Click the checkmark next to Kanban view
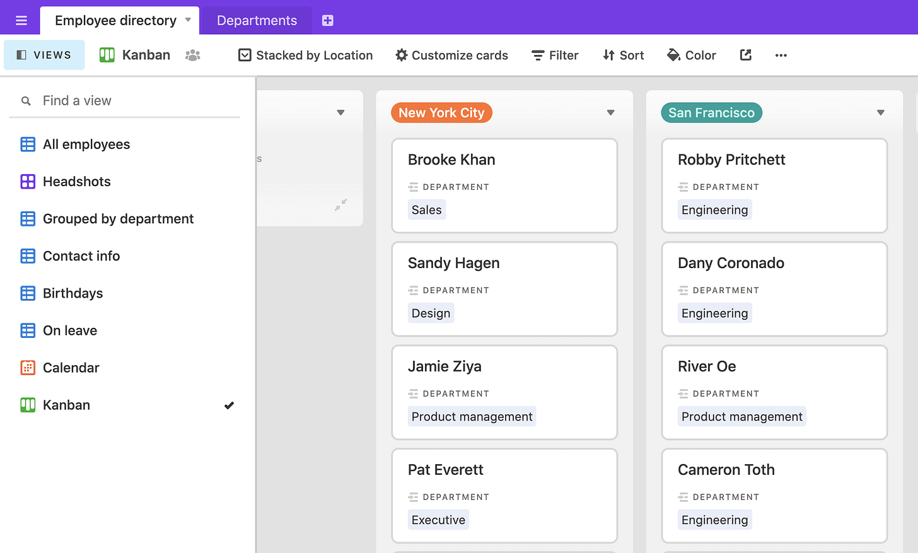Viewport: 918px width, 553px height. coord(229,405)
